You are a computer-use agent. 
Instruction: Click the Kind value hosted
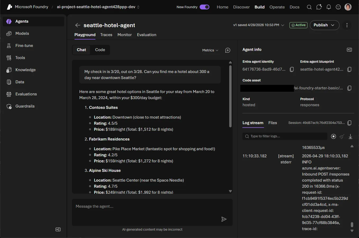point(249,105)
